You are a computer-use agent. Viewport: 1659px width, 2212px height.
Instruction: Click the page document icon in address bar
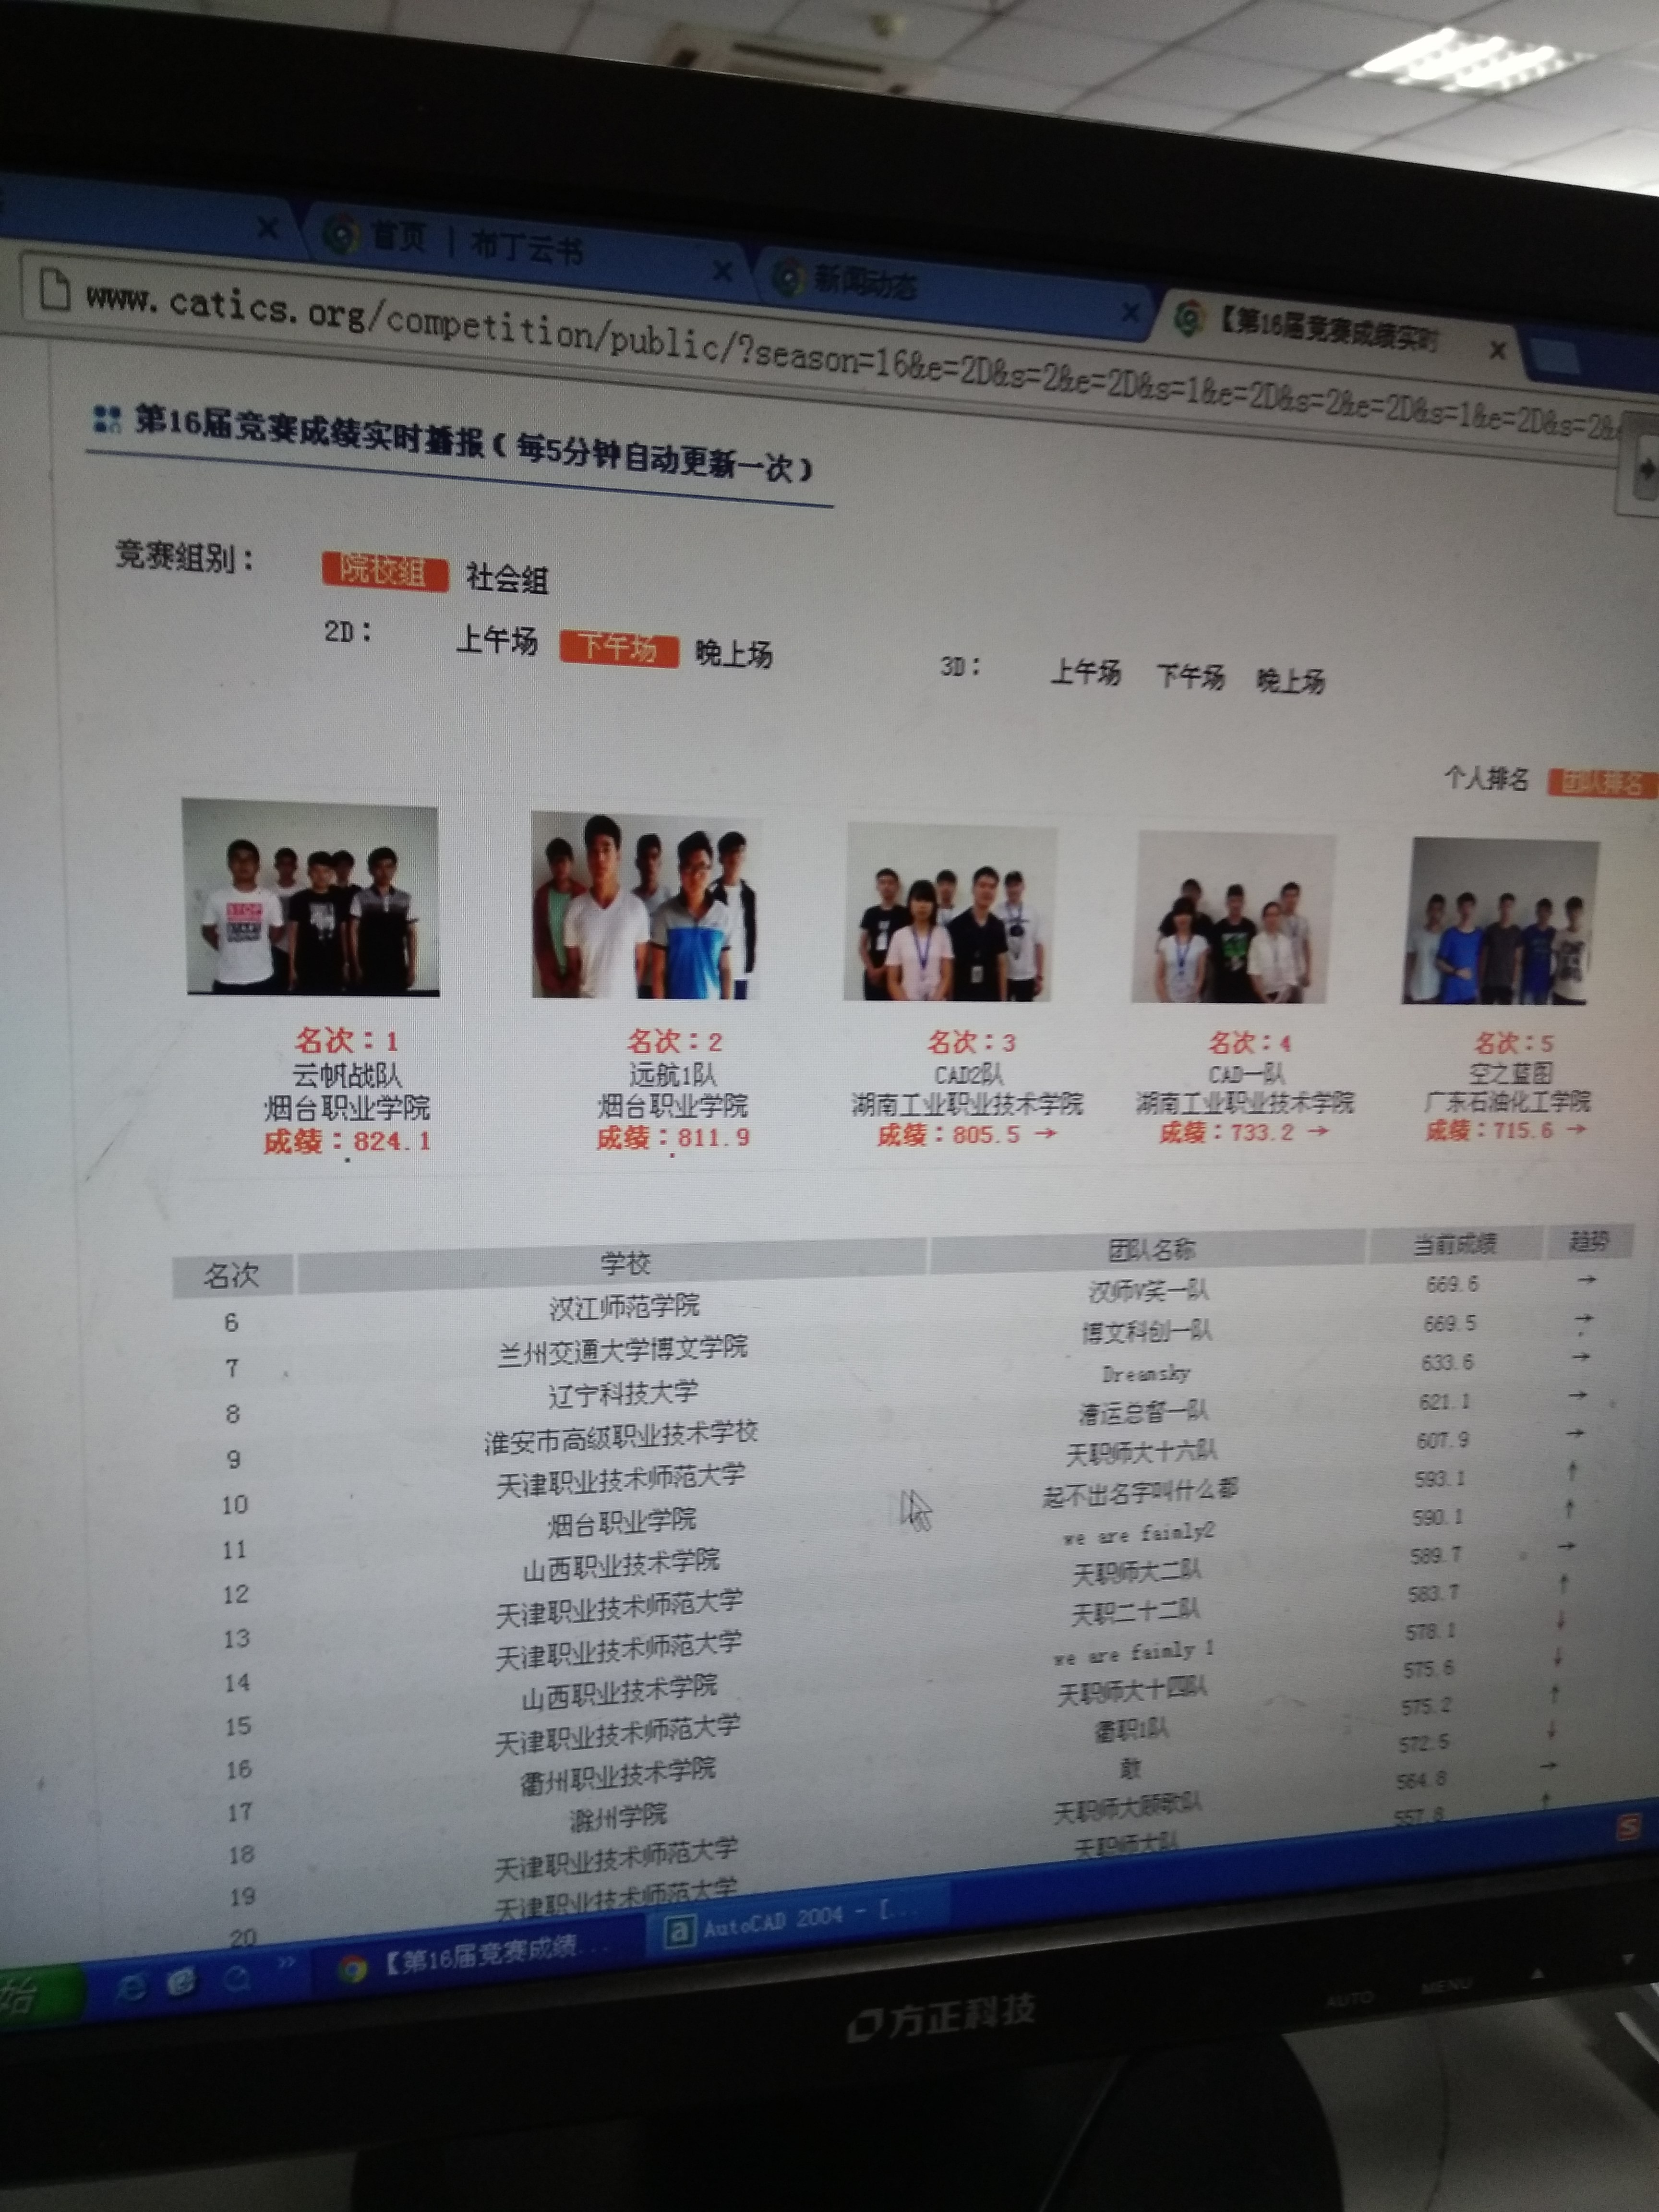[55, 289]
